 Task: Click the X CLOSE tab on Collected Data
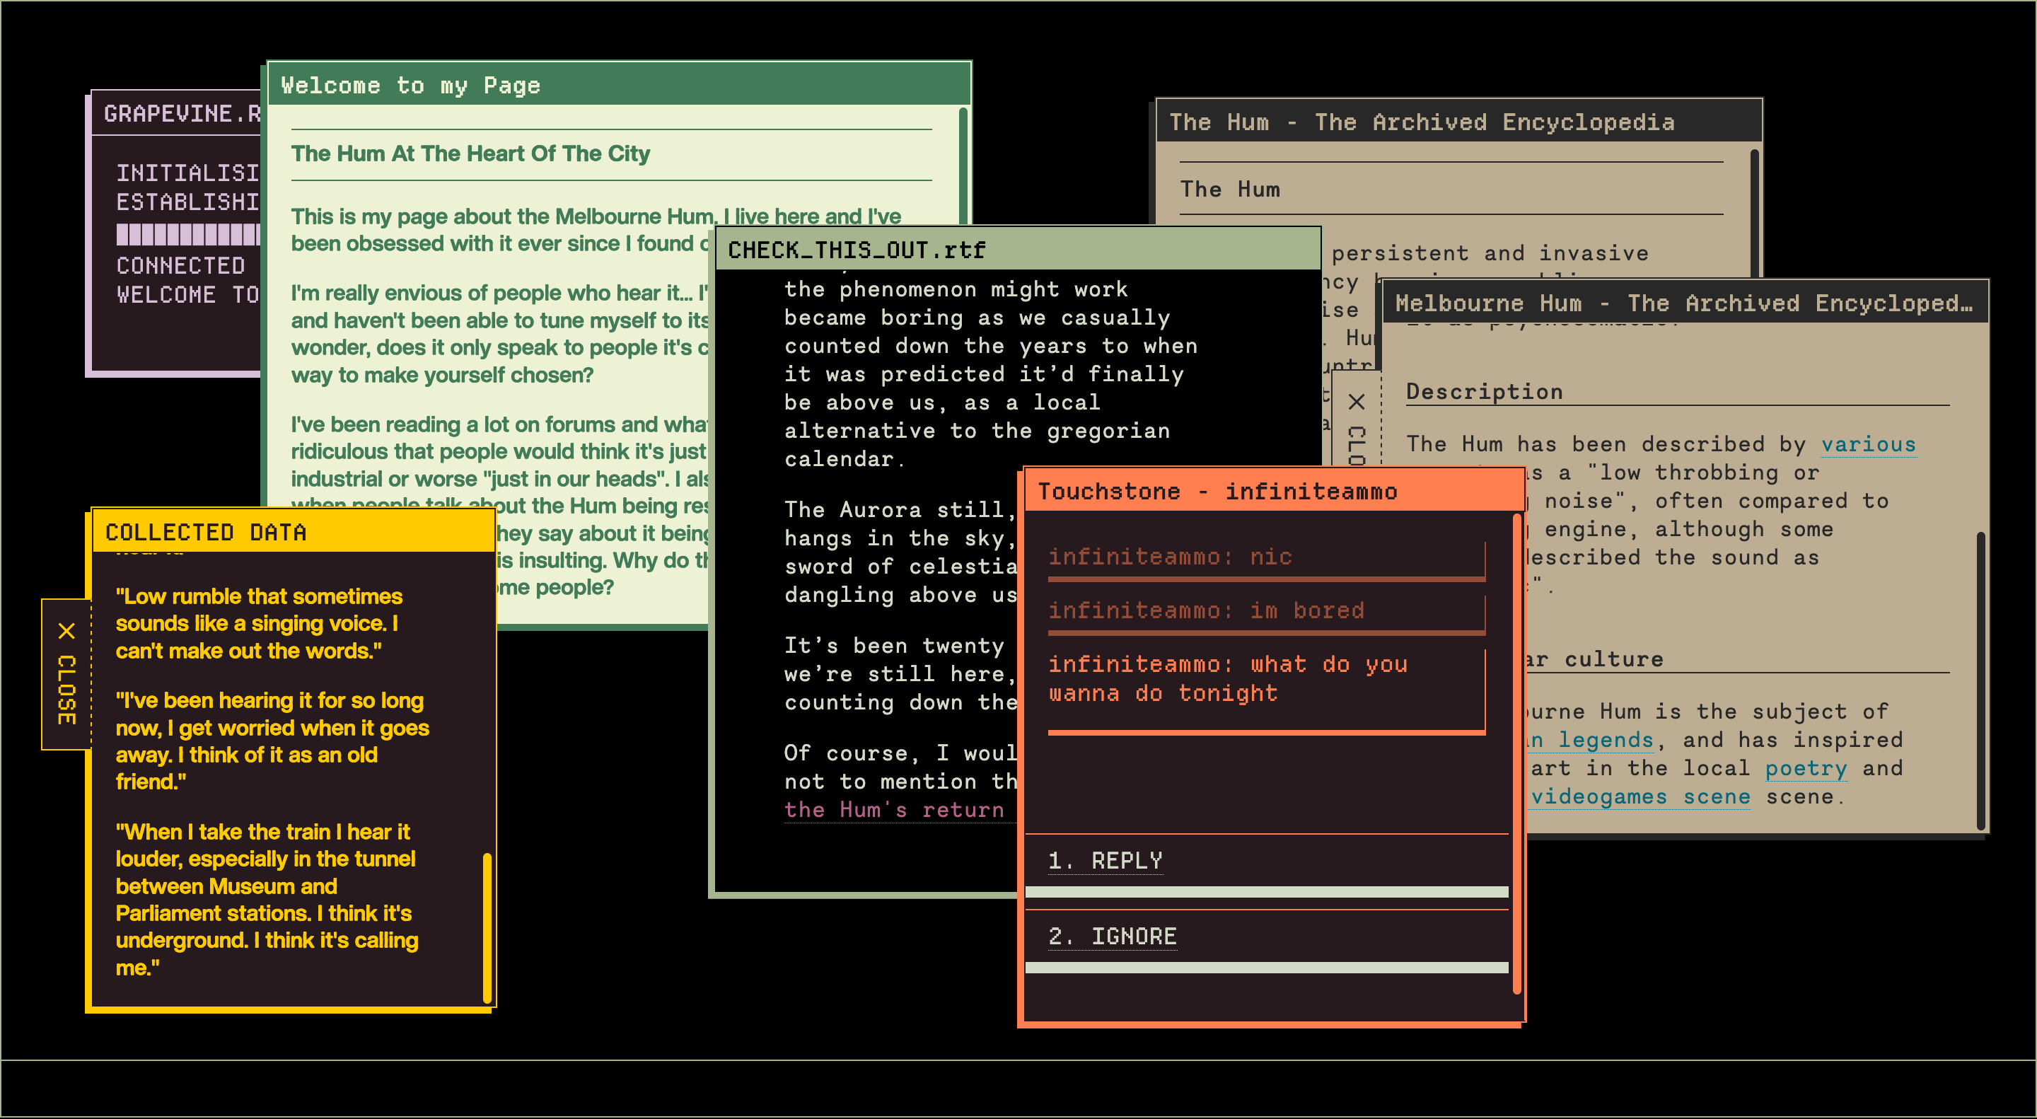[66, 674]
